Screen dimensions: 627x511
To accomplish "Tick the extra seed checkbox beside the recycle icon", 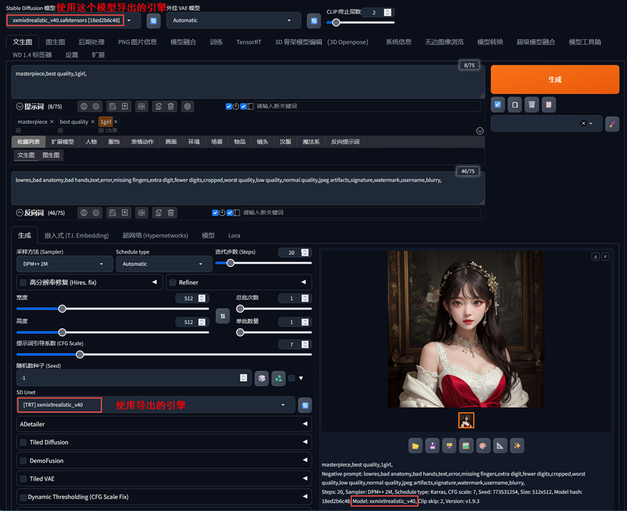I will coord(292,378).
